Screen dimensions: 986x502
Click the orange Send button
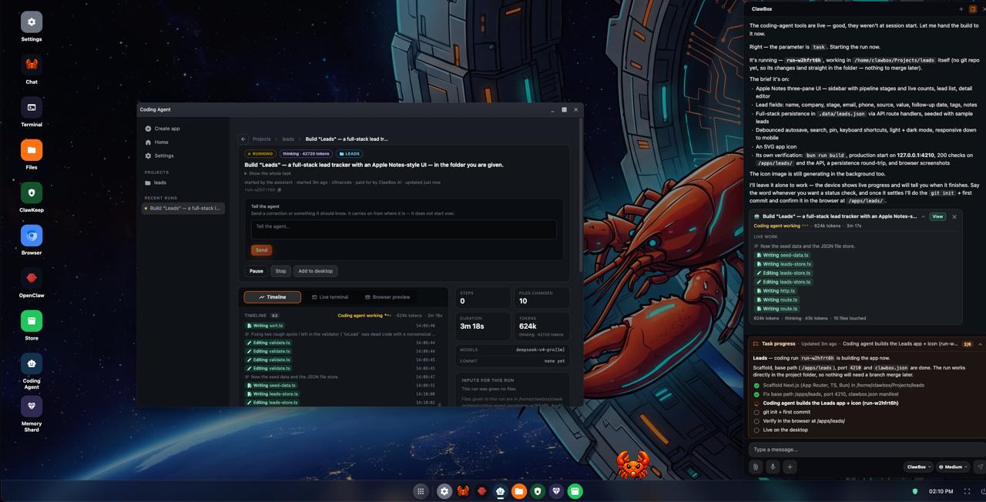click(262, 250)
